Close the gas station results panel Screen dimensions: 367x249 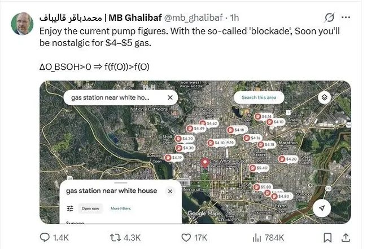pos(170,191)
